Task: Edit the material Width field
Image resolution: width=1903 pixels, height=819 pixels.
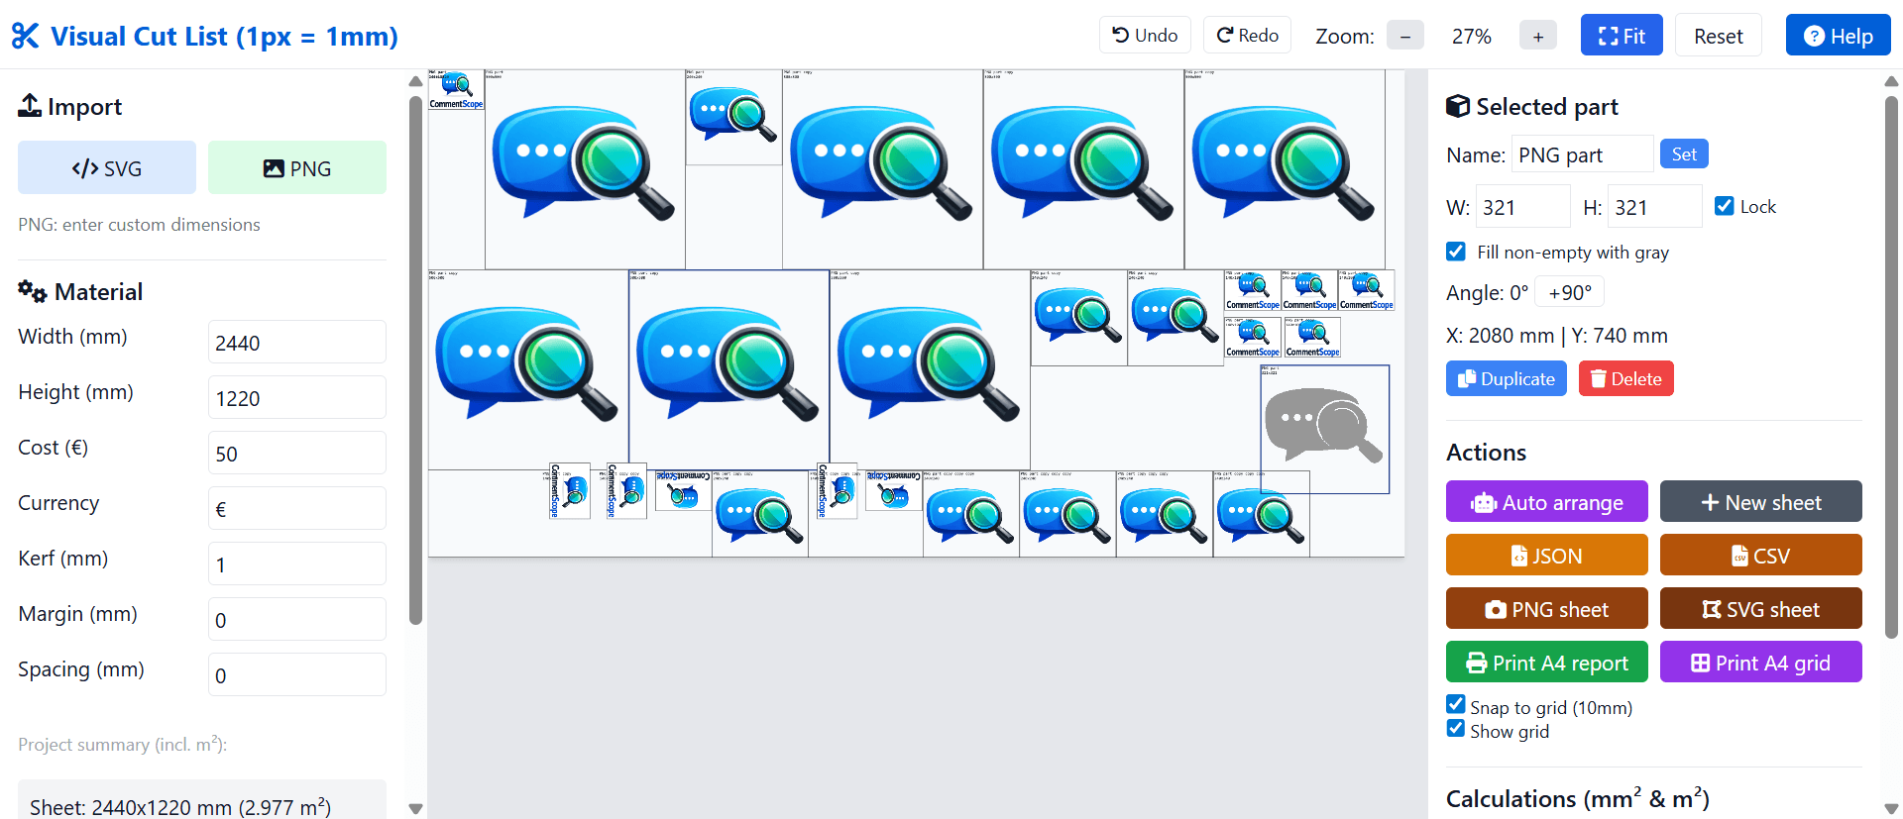Action: [297, 342]
